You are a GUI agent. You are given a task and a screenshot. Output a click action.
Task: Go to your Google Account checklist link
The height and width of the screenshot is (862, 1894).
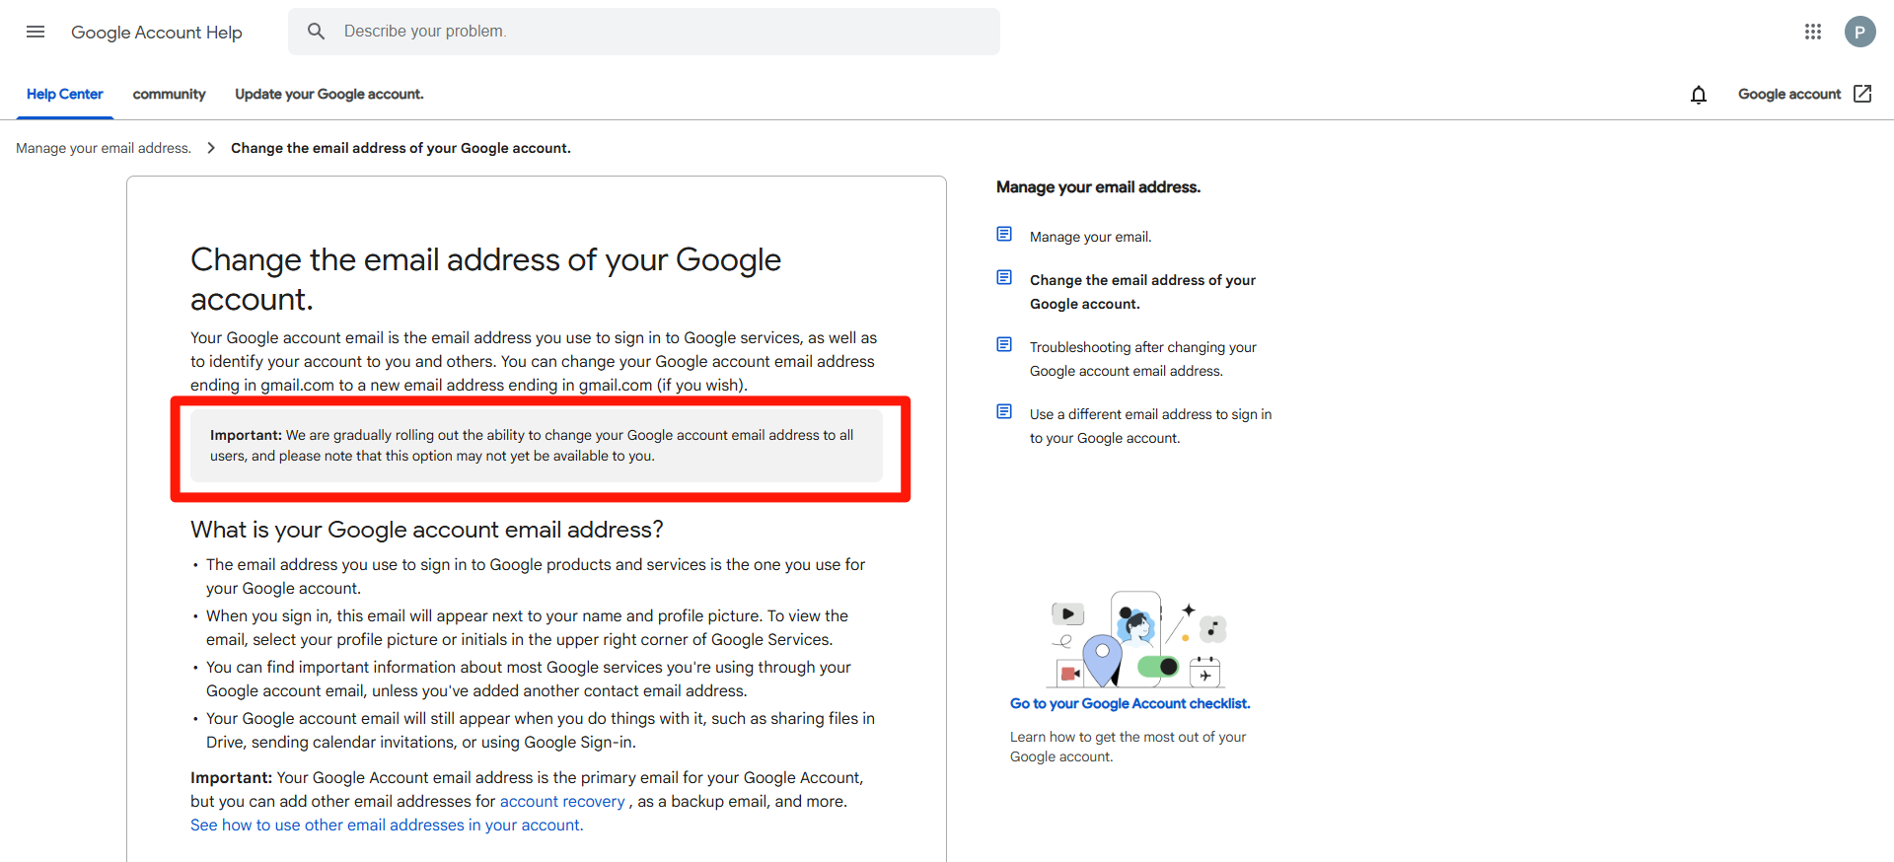pyautogui.click(x=1129, y=704)
